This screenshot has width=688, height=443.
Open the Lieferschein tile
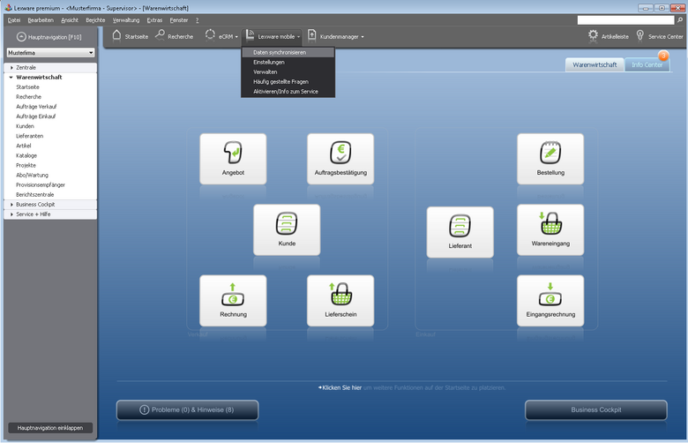(x=340, y=301)
